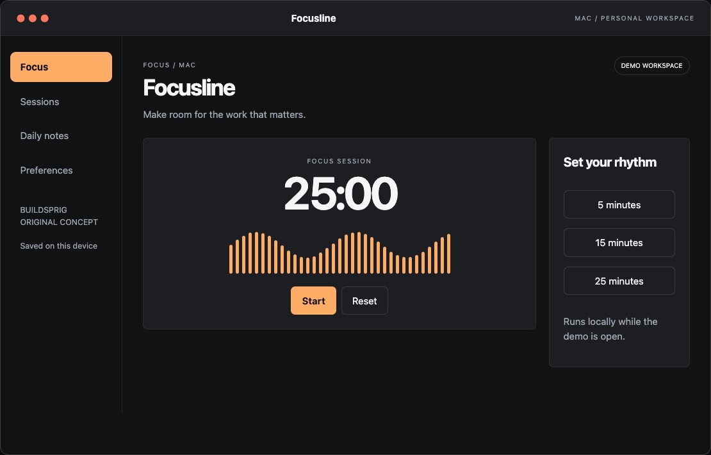Viewport: 711px width, 455px height.
Task: Click the 25:00 timer display
Action: [341, 194]
